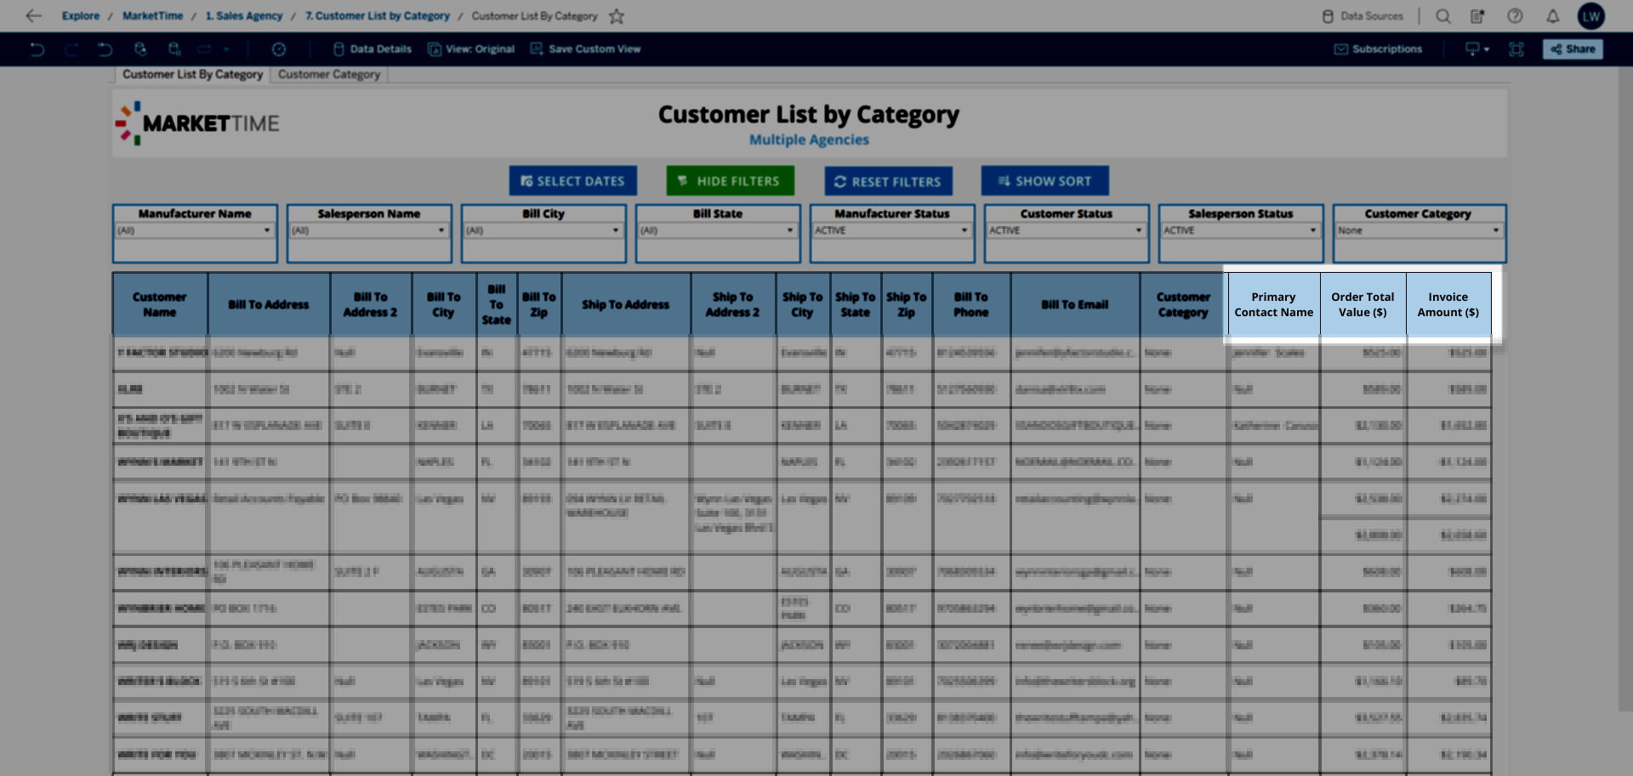
Task: Click the Share button
Action: point(1573,49)
